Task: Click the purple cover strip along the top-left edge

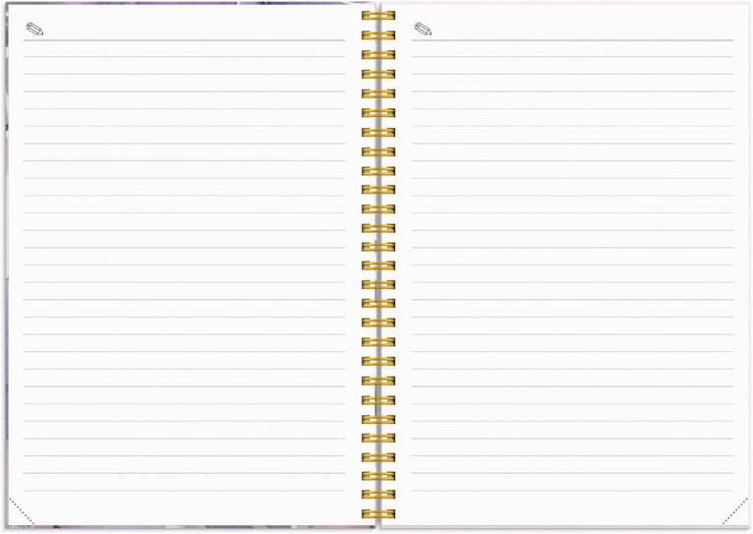Action: (x=147, y=2)
